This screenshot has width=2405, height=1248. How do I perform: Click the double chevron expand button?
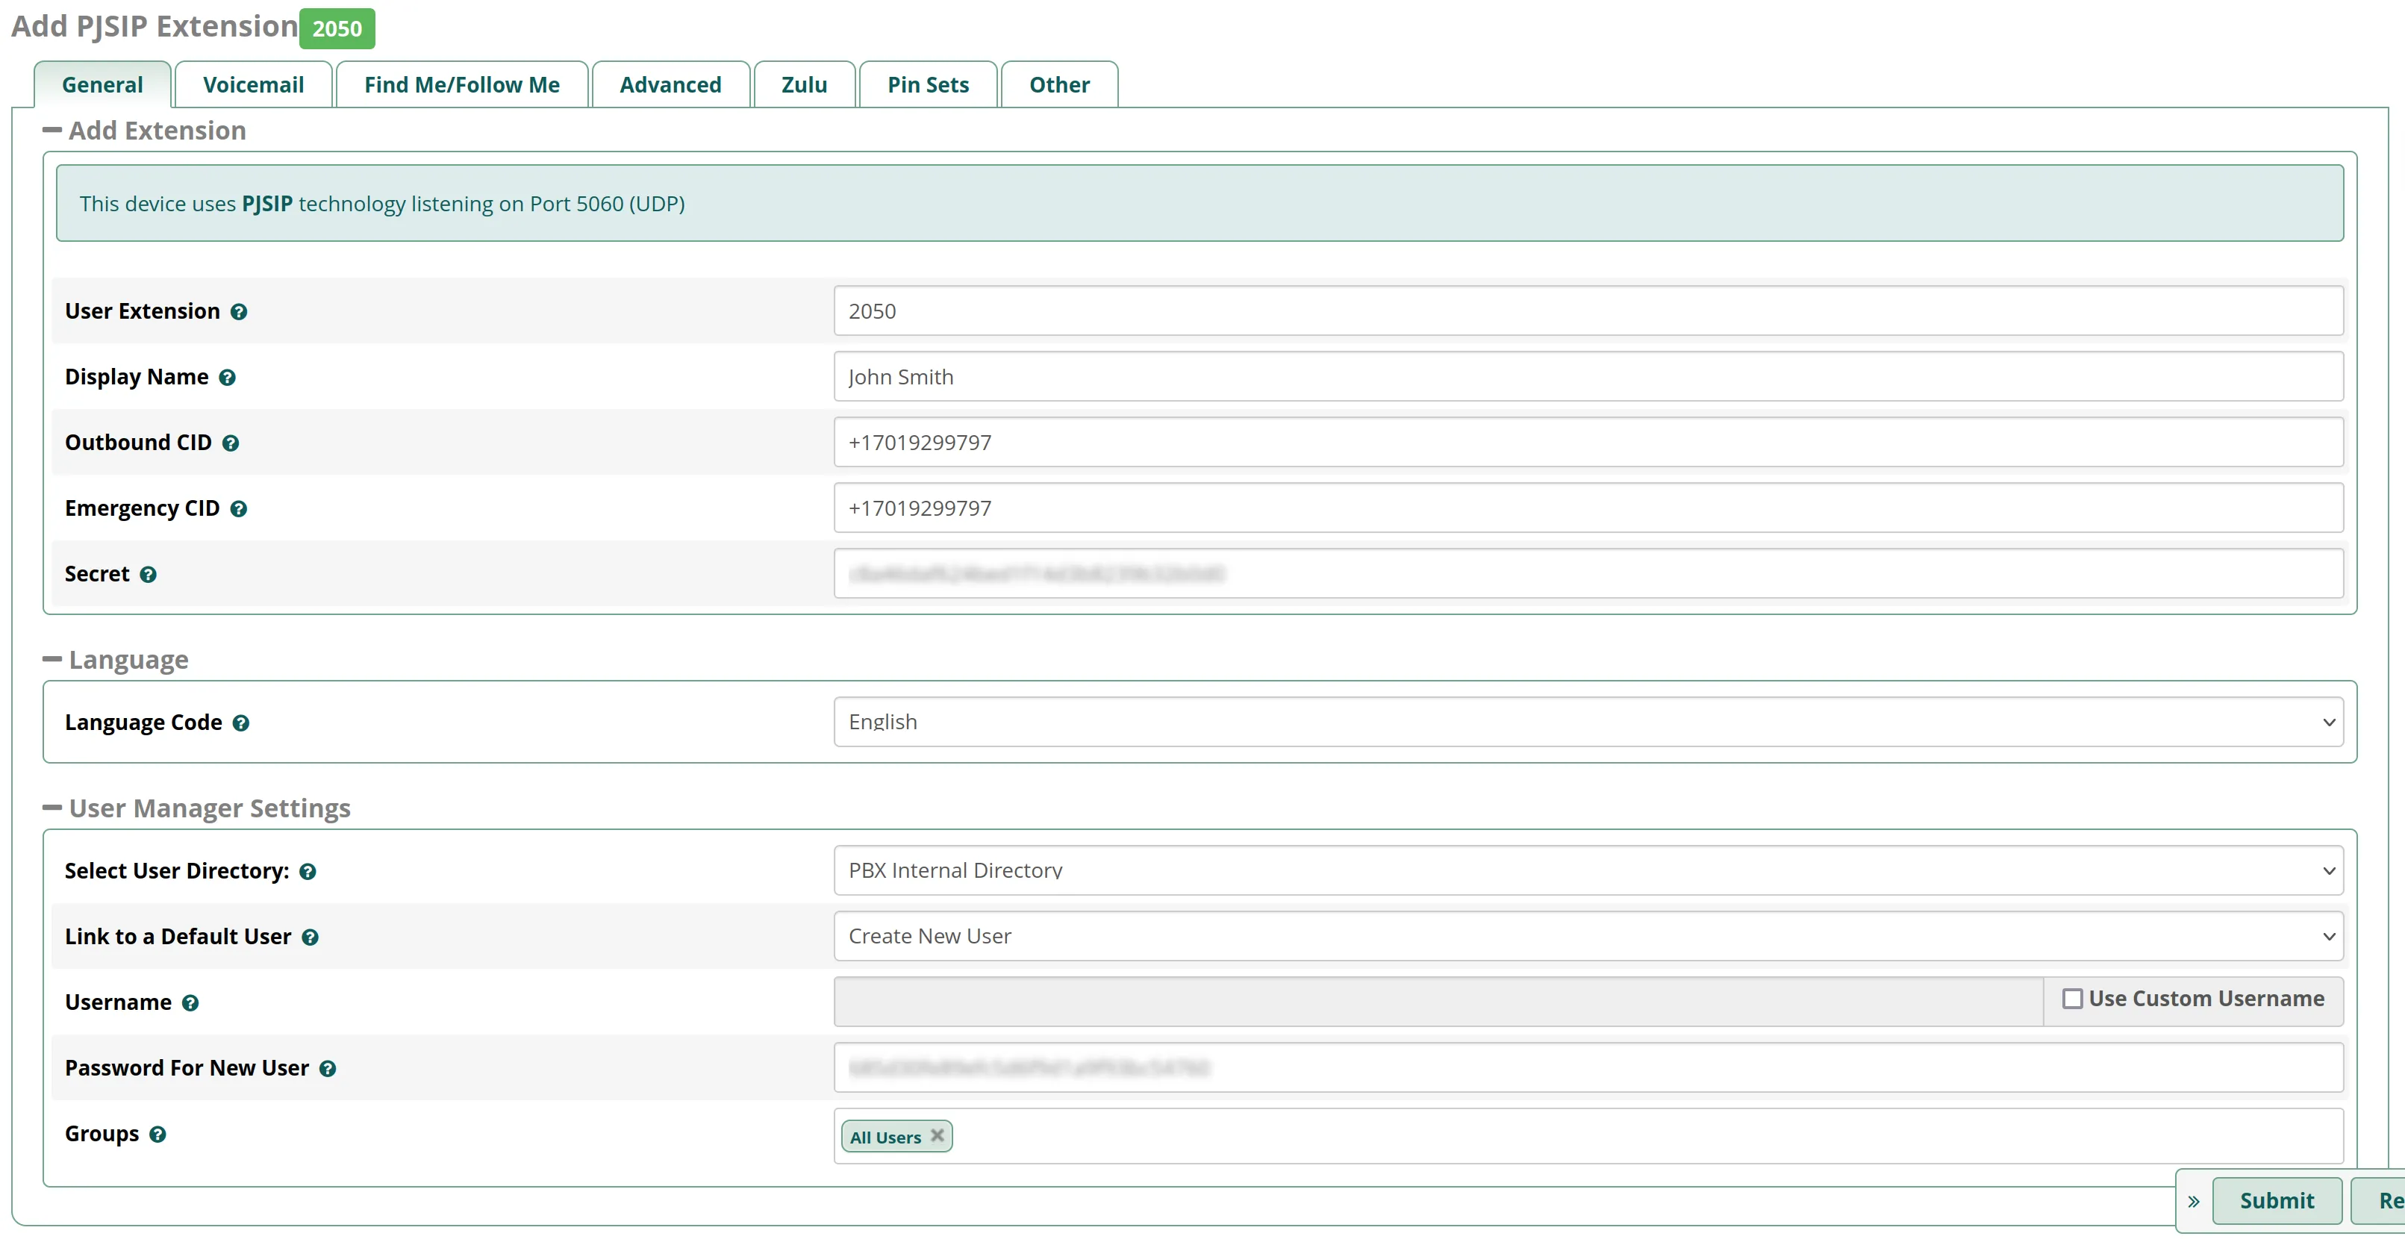pyautogui.click(x=2193, y=1201)
